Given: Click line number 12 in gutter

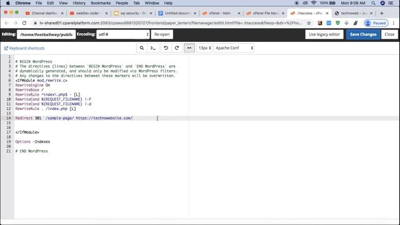Looking at the screenshot, I should [x=8, y=109].
